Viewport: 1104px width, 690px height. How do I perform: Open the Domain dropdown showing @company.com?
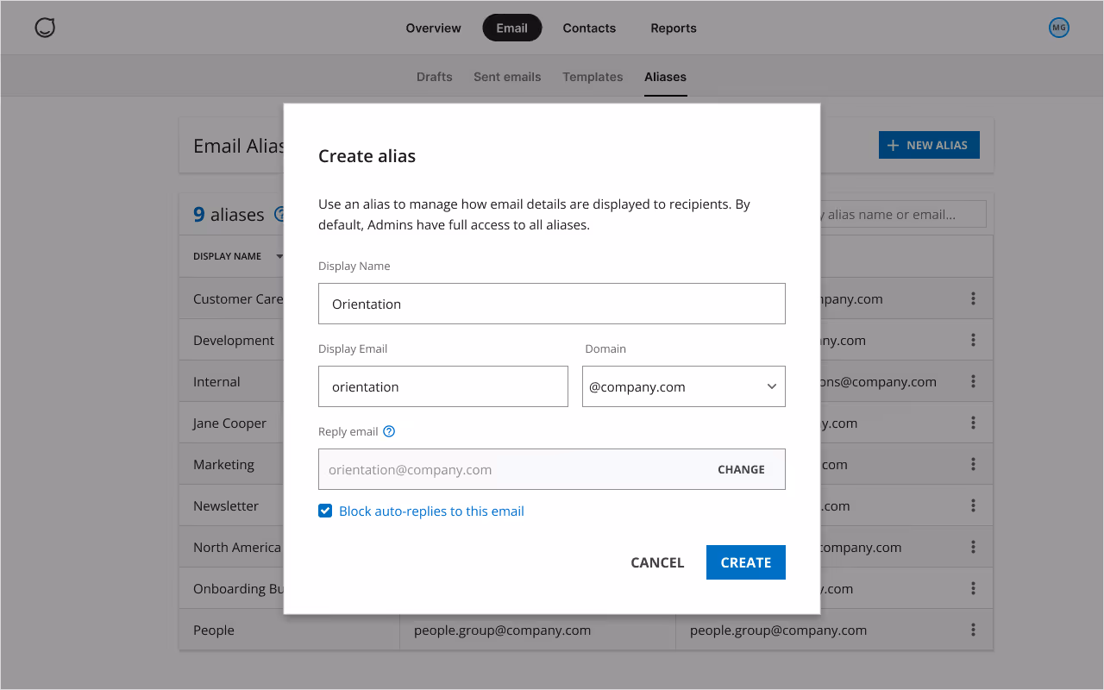pyautogui.click(x=683, y=386)
